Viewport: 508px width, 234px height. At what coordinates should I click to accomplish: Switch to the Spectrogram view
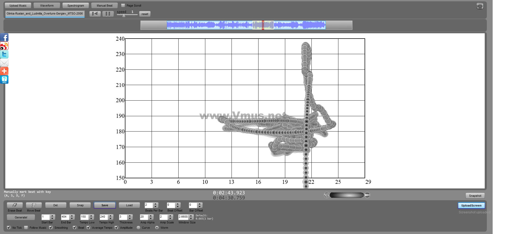[76, 6]
